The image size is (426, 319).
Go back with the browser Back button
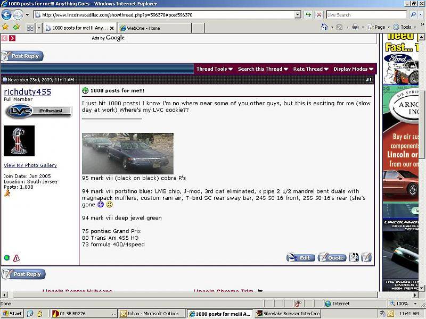point(6,15)
